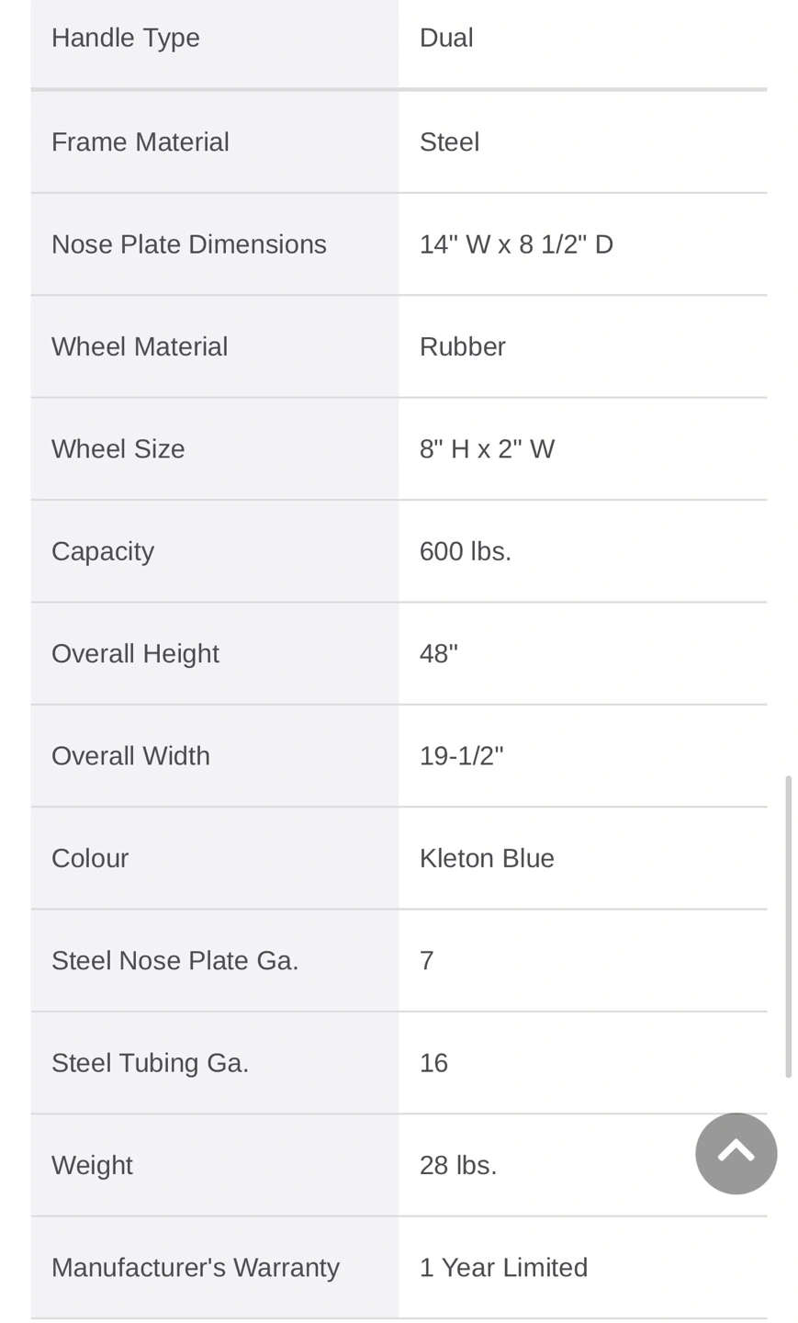Select the Capacity row label
Viewport: 798px width, 1323px height.
click(103, 551)
